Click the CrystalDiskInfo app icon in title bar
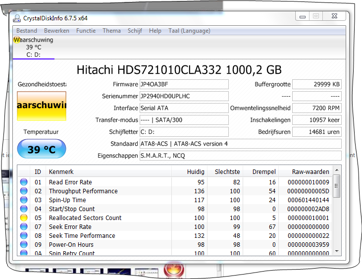This screenshot has height=279, width=362. 17,18
